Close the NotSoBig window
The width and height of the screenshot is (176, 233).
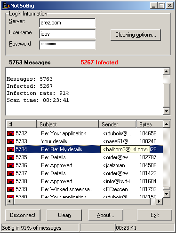coord(170,6)
